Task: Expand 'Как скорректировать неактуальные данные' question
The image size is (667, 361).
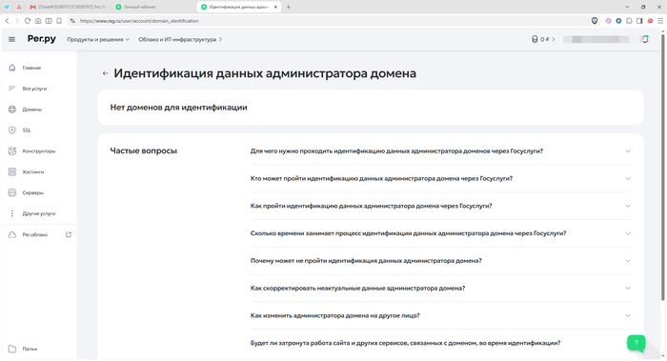Action: [440, 289]
